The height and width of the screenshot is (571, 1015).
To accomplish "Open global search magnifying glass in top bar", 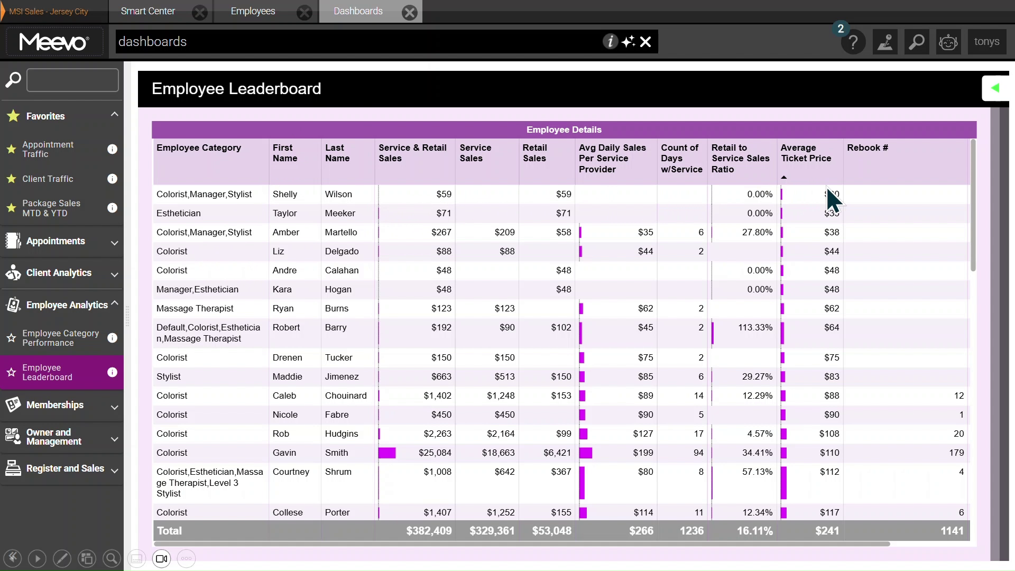I will point(917,42).
